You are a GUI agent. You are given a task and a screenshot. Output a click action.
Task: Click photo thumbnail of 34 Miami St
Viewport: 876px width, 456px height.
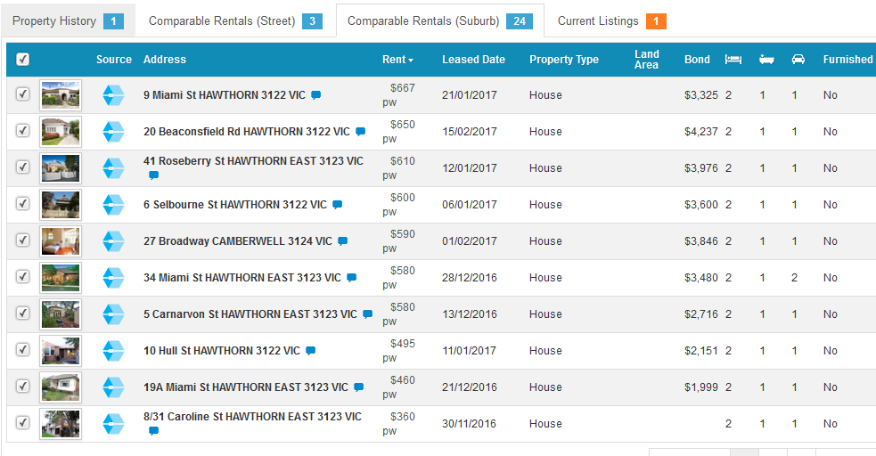click(61, 278)
